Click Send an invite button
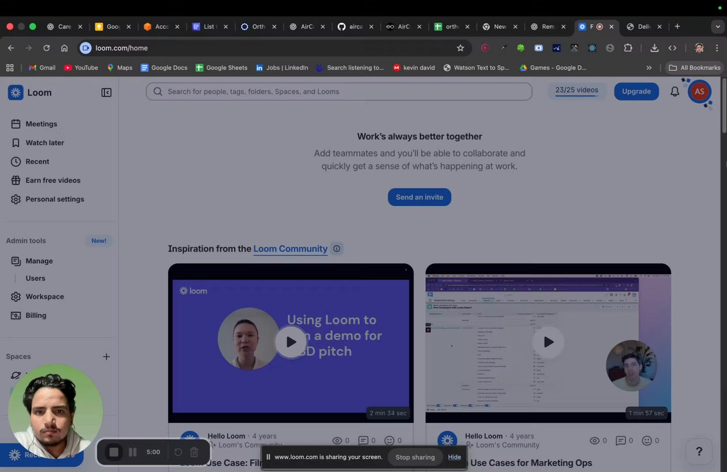The width and height of the screenshot is (727, 472). [419, 197]
